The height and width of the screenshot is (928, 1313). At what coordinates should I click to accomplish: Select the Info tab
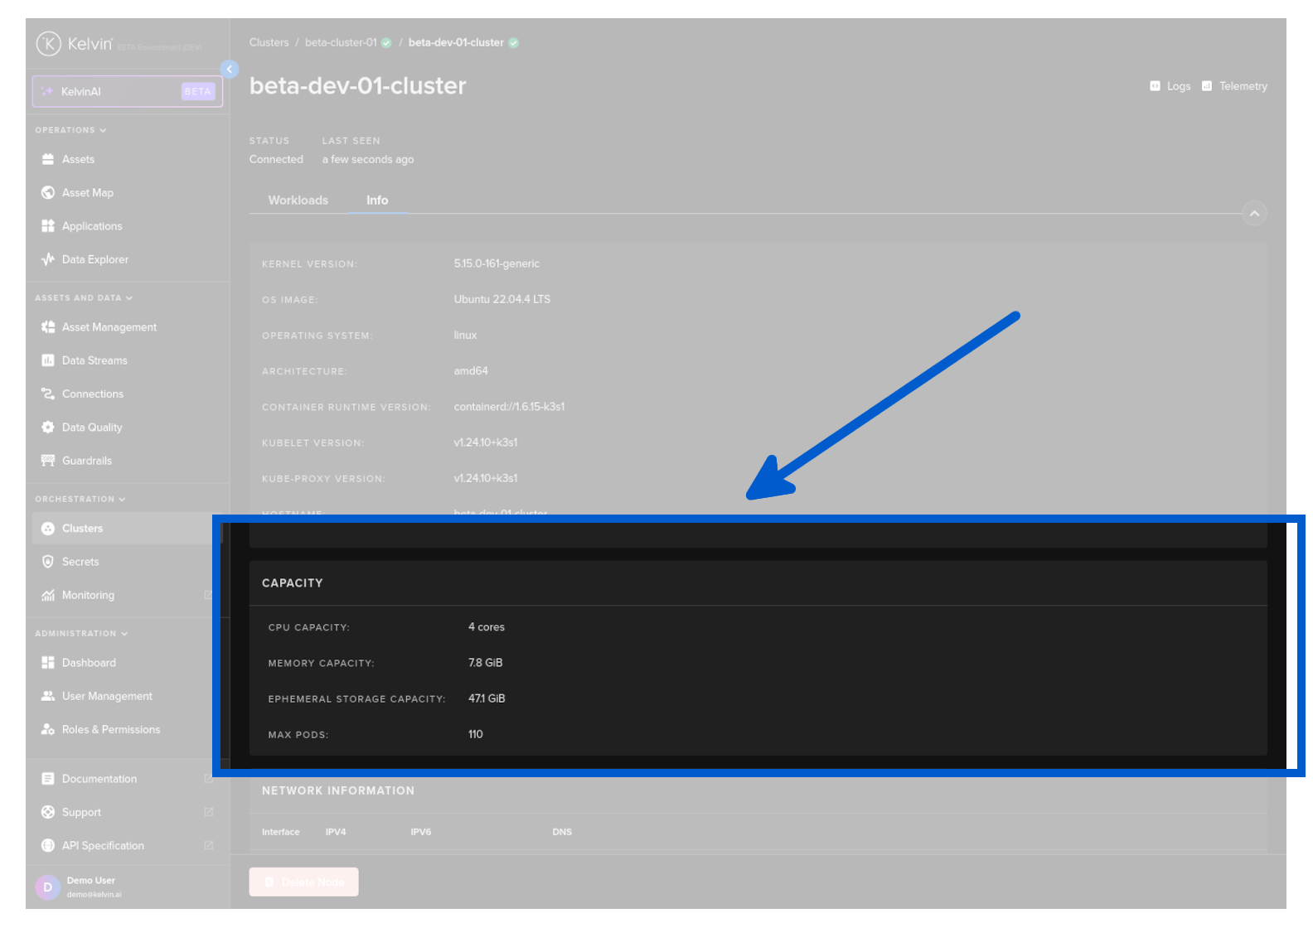click(377, 201)
